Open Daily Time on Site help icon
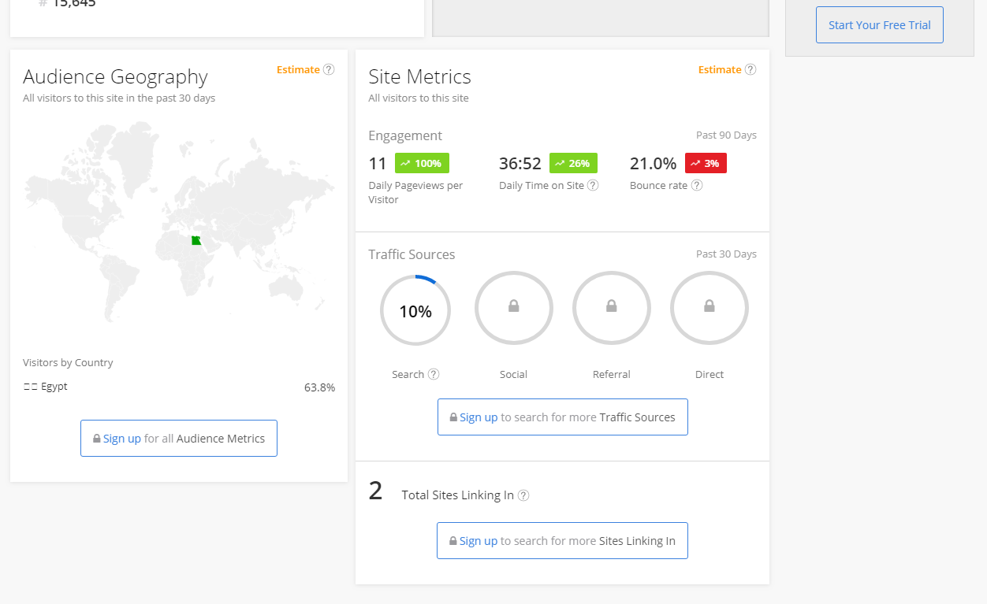This screenshot has width=987, height=604. click(x=593, y=186)
